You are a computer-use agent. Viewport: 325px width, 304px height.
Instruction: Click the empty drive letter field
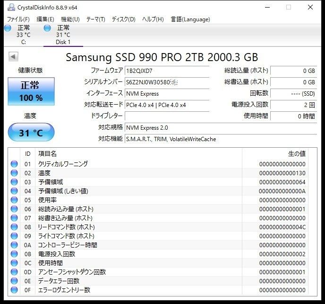click(x=167, y=116)
